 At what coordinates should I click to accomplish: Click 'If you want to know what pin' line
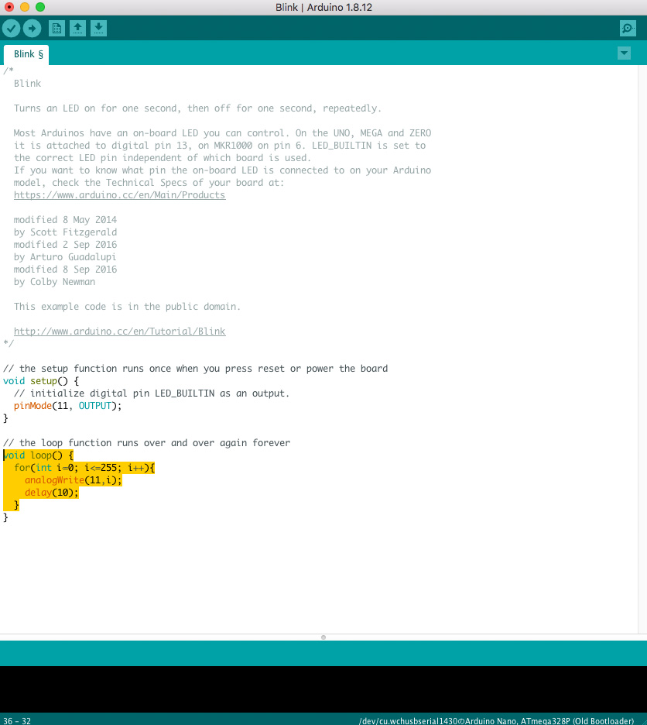[222, 170]
